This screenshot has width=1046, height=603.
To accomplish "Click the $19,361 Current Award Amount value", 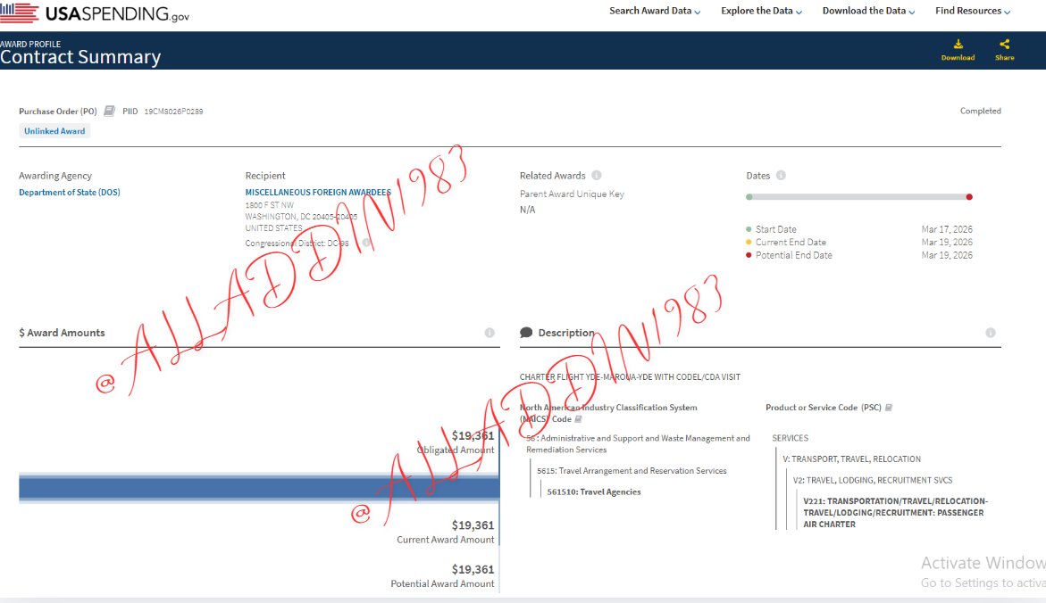I will click(473, 525).
